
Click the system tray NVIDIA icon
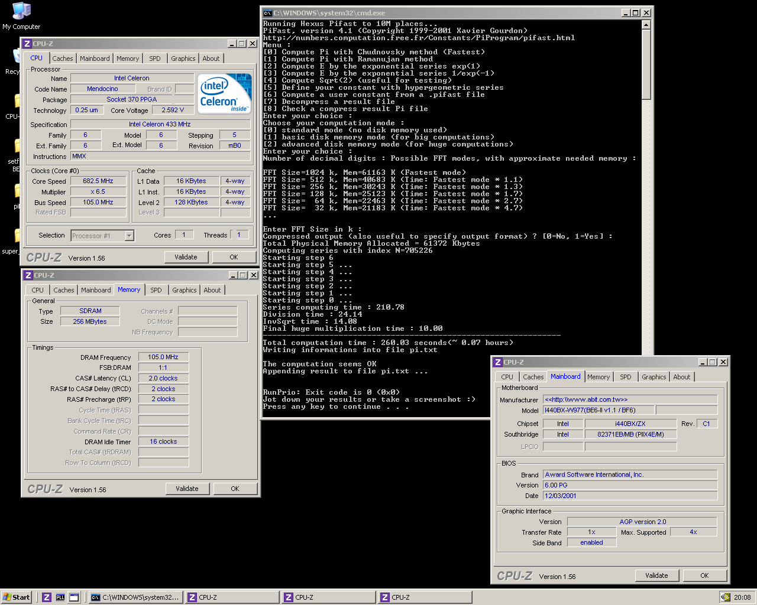pyautogui.click(x=726, y=597)
